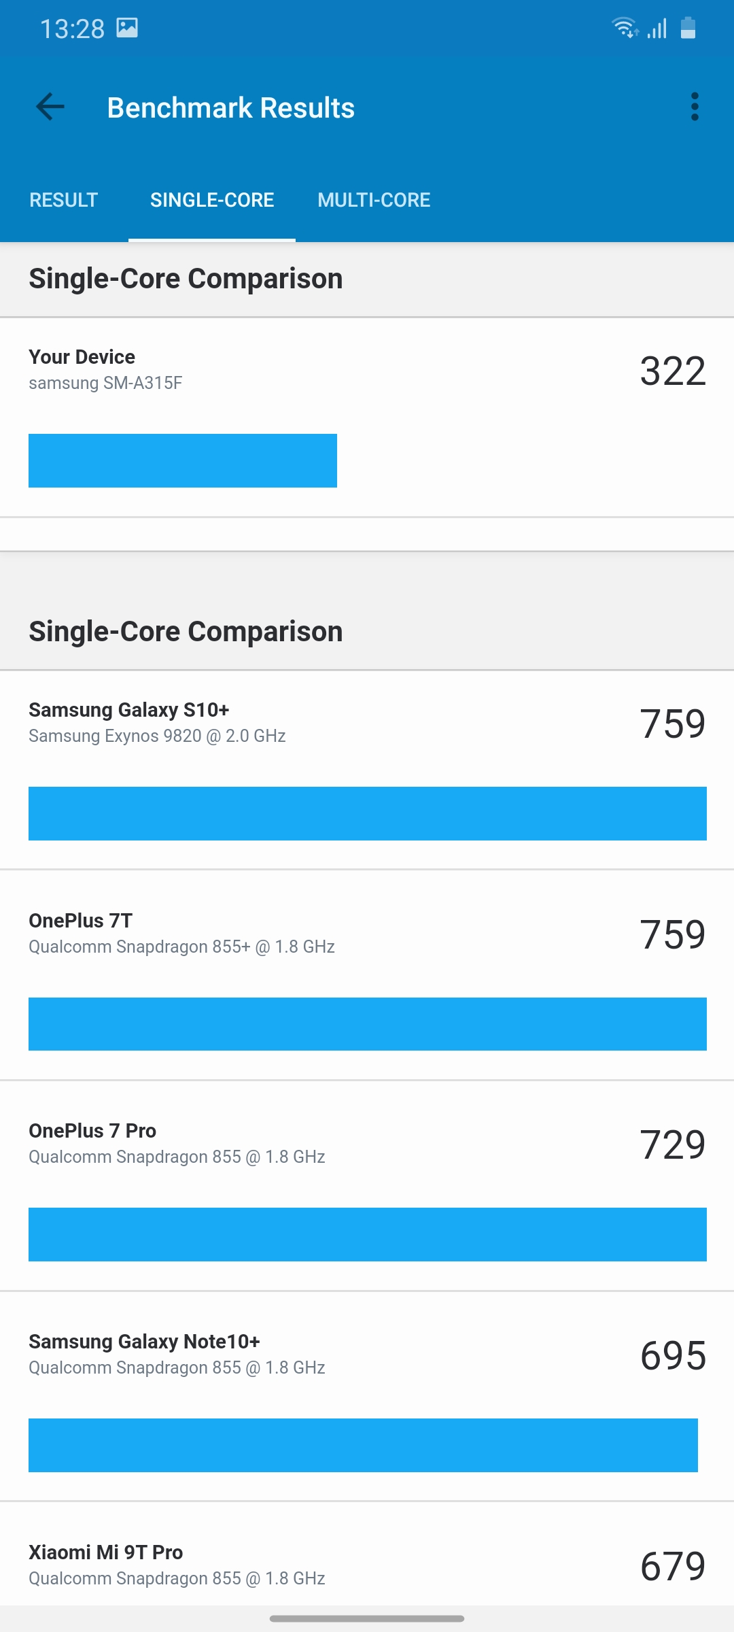Tap the Benchmark Results title
734x1632 pixels.
231,107
